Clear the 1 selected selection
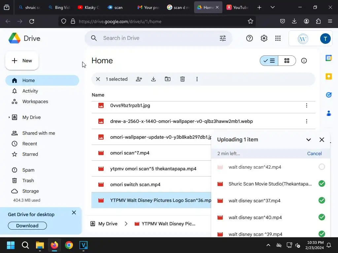 [x=98, y=79]
